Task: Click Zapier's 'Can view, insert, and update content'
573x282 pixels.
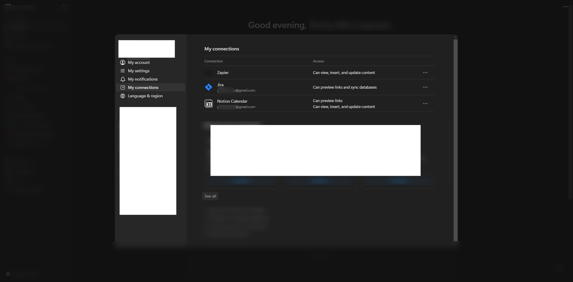Action: tap(344, 73)
